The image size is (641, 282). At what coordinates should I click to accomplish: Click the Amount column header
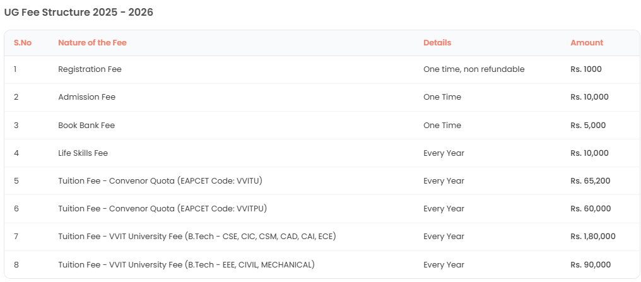[587, 43]
